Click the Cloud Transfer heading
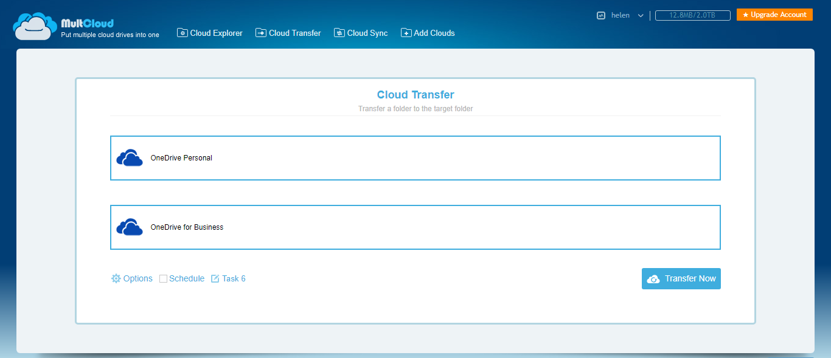The width and height of the screenshot is (831, 358). 415,95
